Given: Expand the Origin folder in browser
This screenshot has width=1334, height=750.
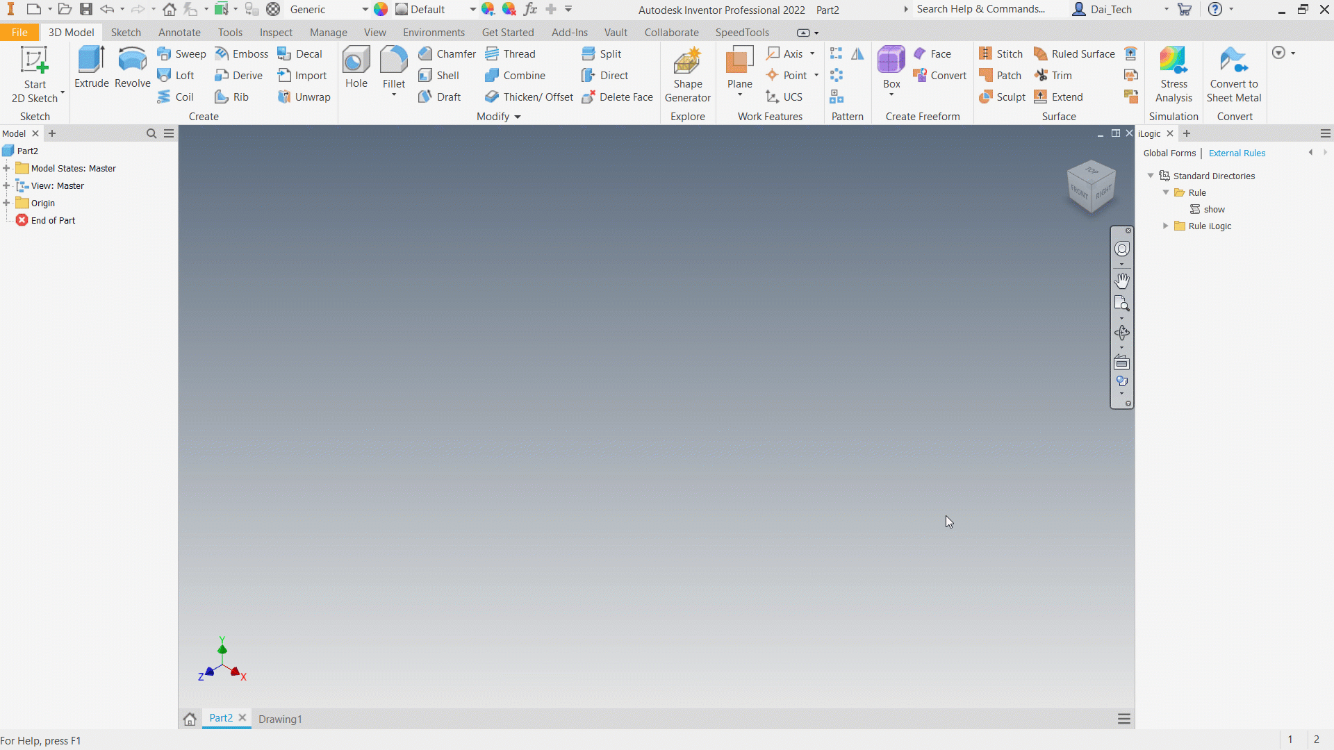Looking at the screenshot, I should pyautogui.click(x=6, y=203).
